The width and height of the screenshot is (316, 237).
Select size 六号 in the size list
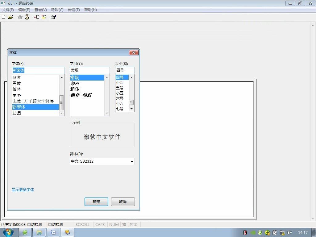(x=122, y=98)
